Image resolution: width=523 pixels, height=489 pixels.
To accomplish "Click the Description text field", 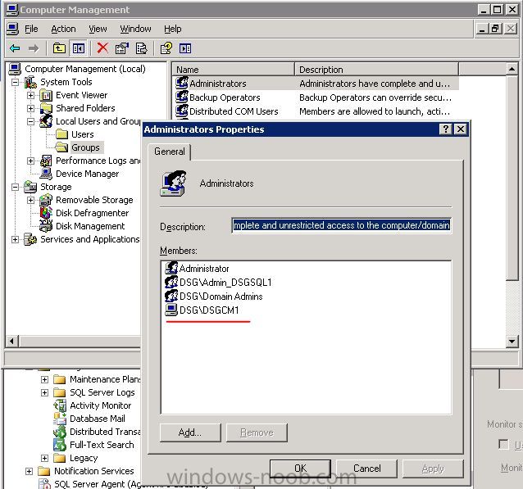I will pos(342,226).
